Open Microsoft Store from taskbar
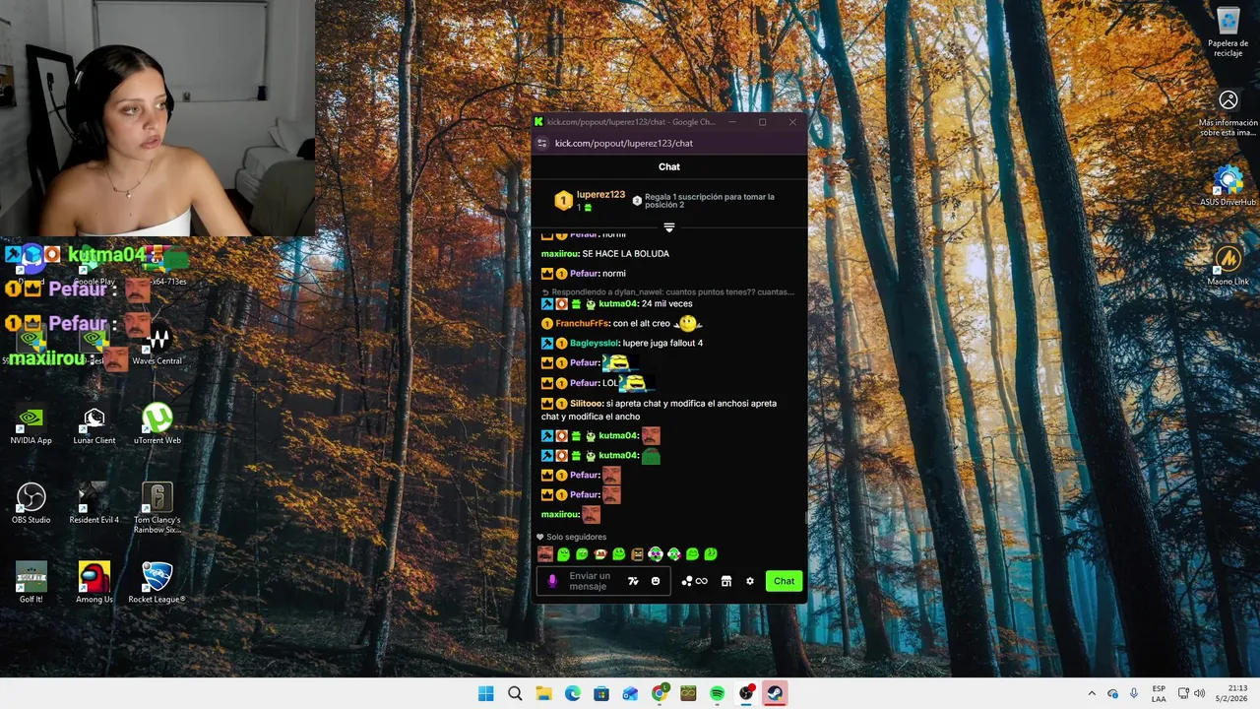This screenshot has height=709, width=1260. tap(601, 693)
